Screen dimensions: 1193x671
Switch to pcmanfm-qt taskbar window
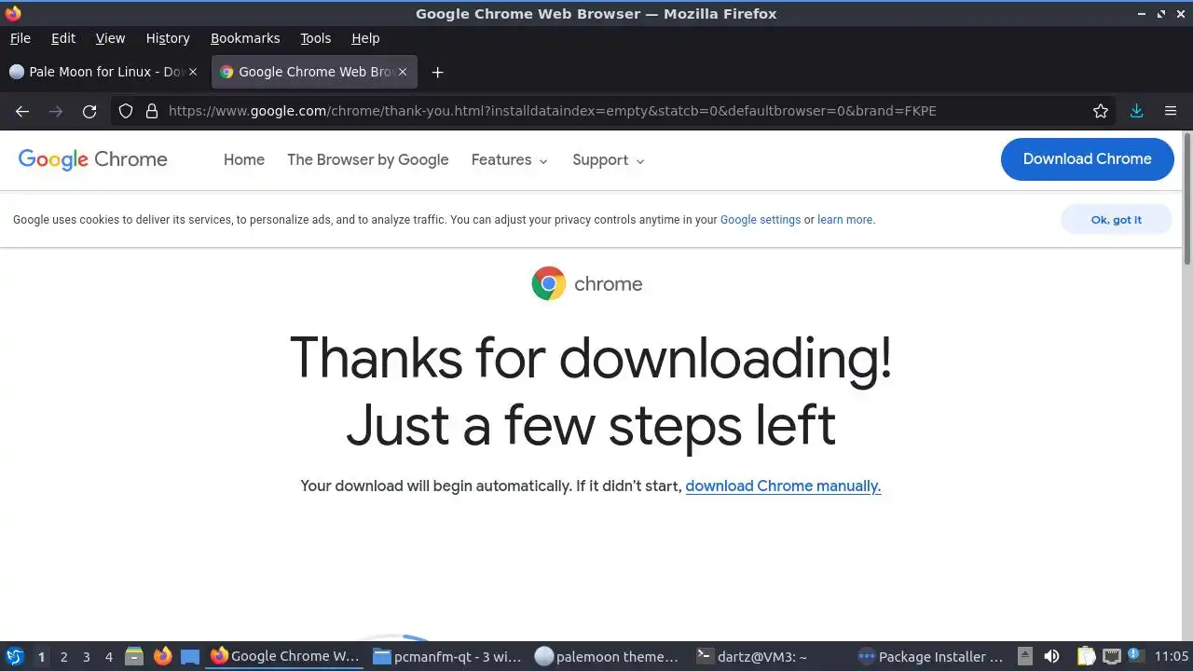[447, 657]
